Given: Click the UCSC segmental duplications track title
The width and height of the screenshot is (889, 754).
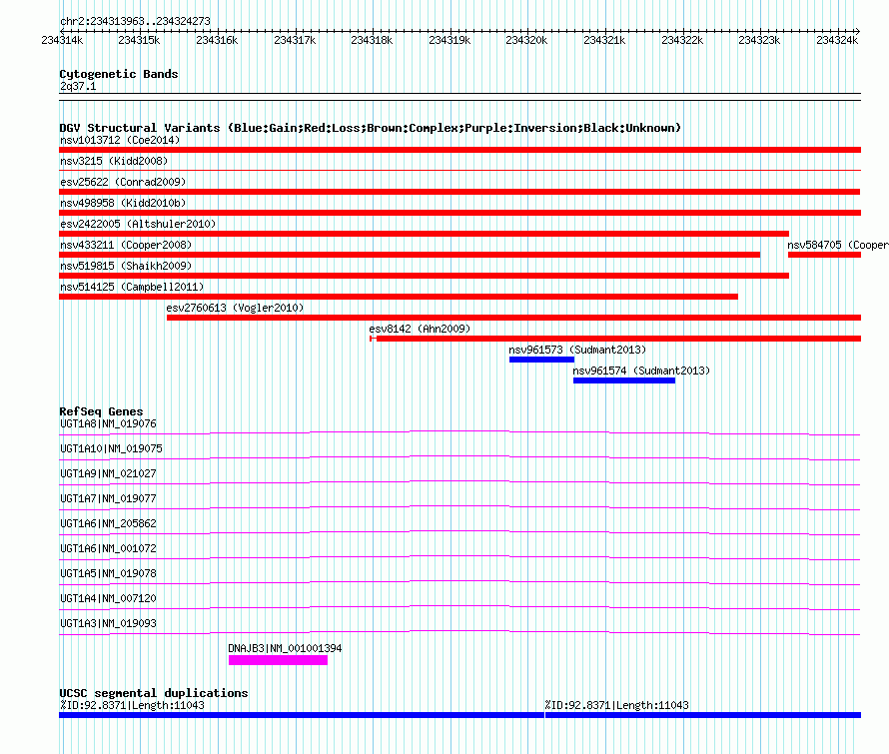Looking at the screenshot, I should [154, 693].
